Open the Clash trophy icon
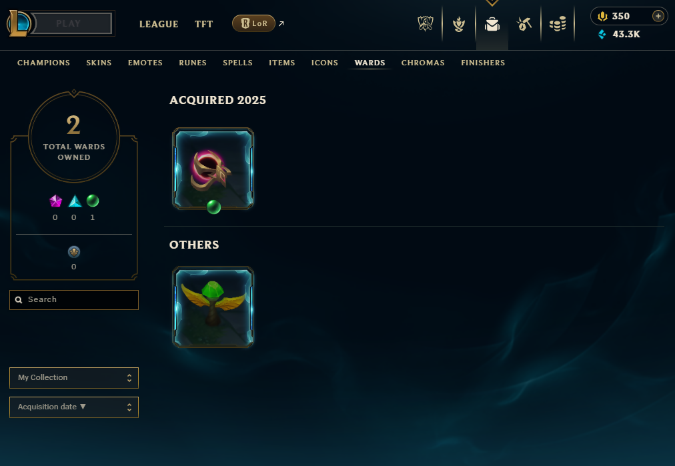Image resolution: width=675 pixels, height=466 pixels. [x=426, y=23]
